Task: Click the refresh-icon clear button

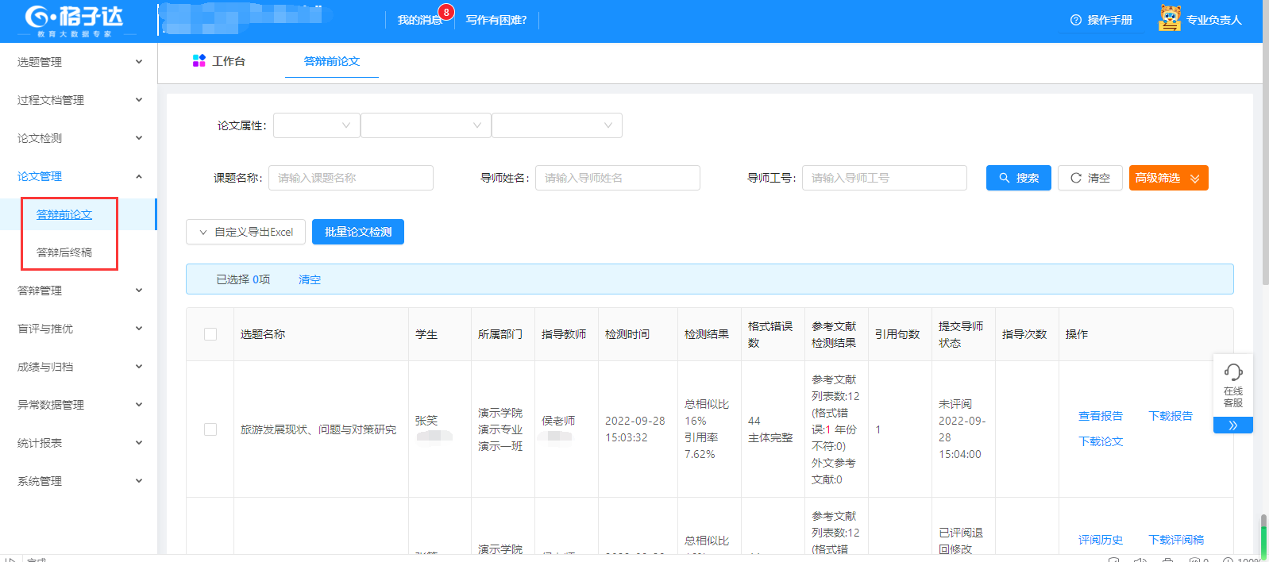Action: [1090, 178]
